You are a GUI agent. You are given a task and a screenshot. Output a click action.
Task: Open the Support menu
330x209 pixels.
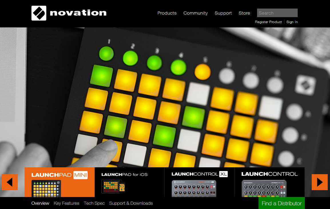pos(223,13)
